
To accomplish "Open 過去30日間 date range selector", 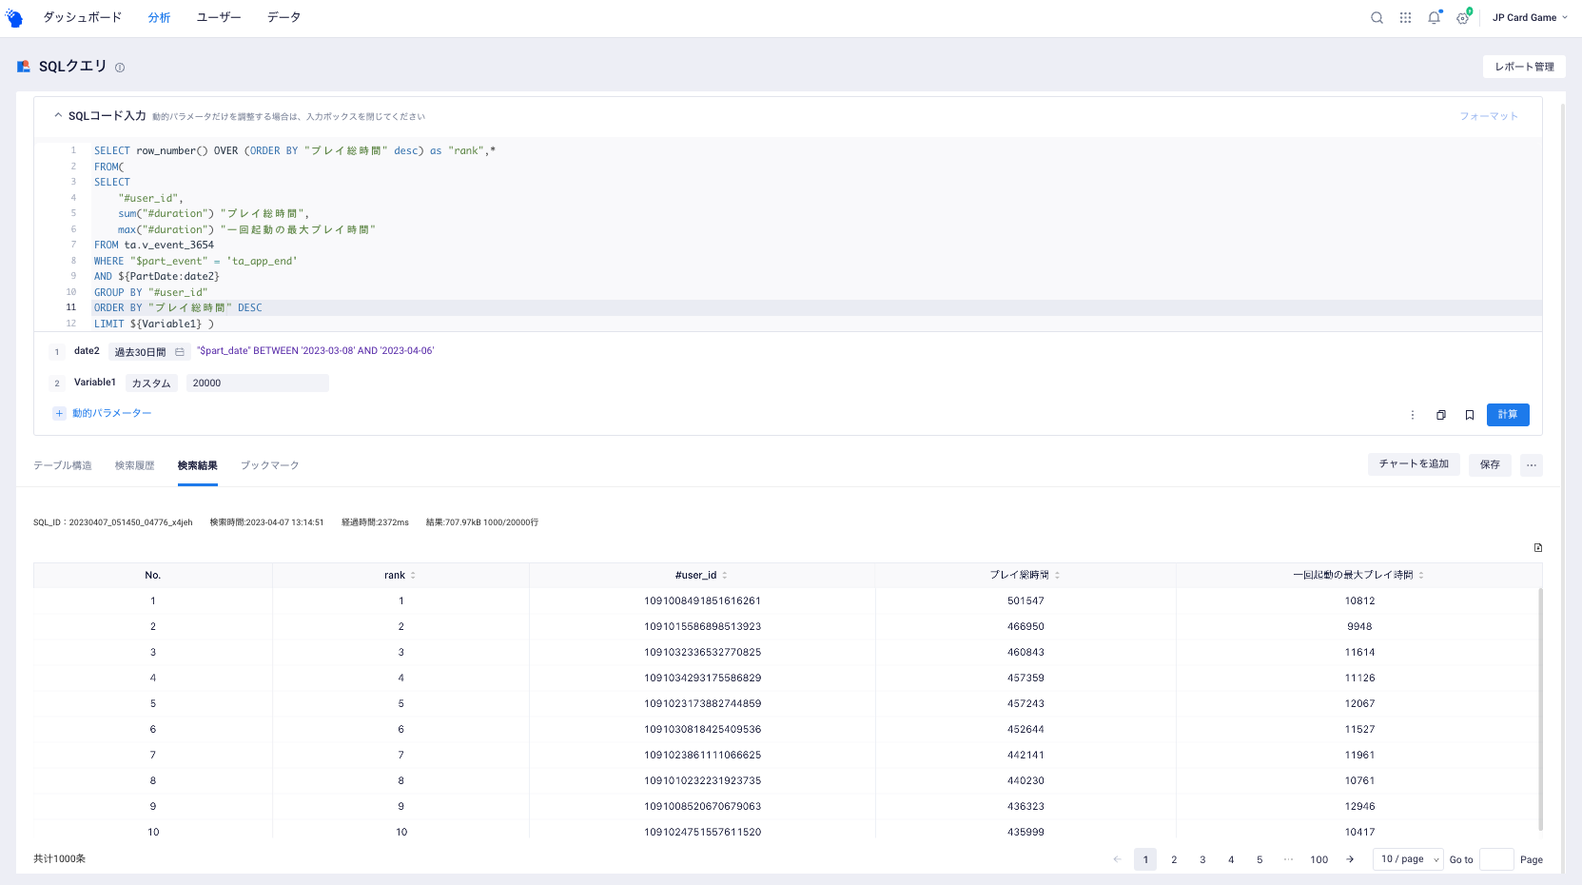I will (149, 352).
